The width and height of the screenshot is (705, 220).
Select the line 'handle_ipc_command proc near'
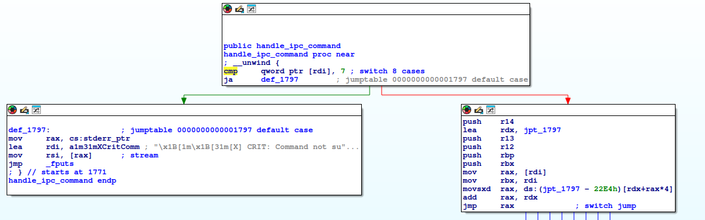(x=289, y=55)
